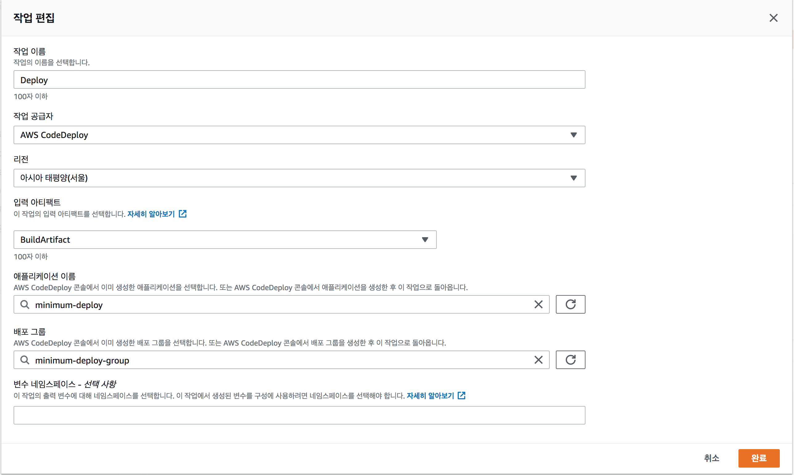This screenshot has width=794, height=475.
Task: Click the minimum-deploy application name text
Action: (69, 305)
